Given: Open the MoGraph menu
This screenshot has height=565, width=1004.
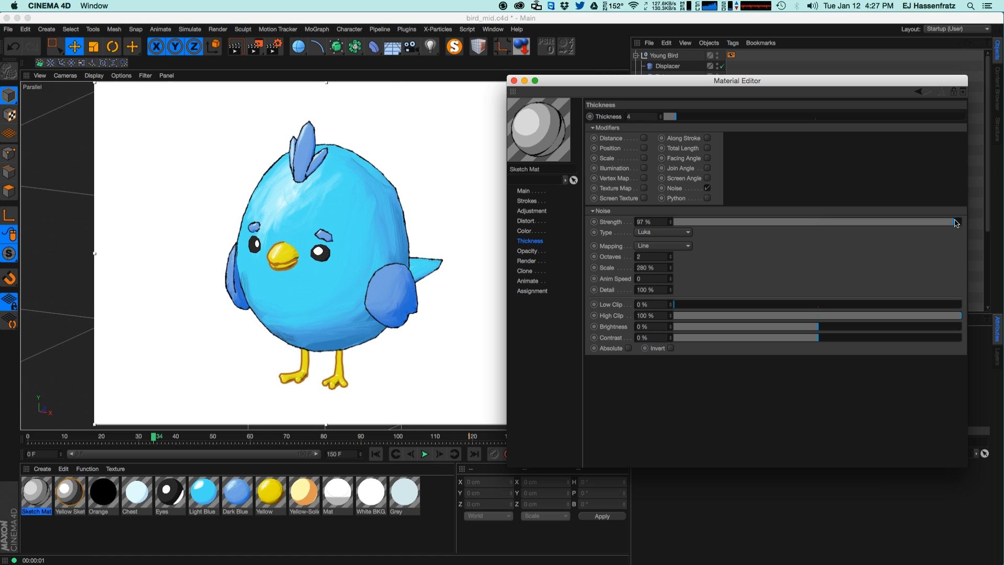Looking at the screenshot, I should [316, 29].
